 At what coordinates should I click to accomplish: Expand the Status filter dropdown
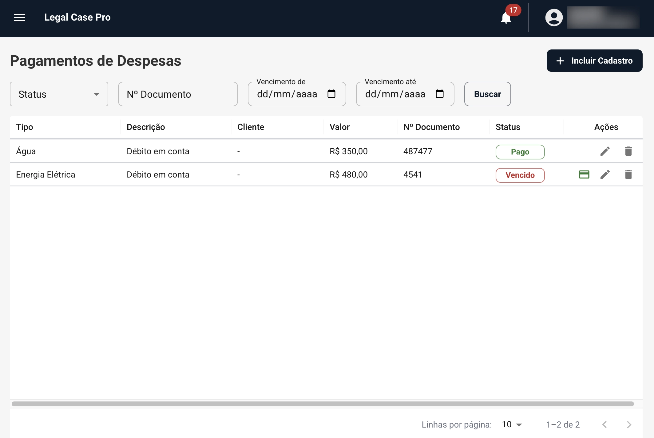coord(59,94)
